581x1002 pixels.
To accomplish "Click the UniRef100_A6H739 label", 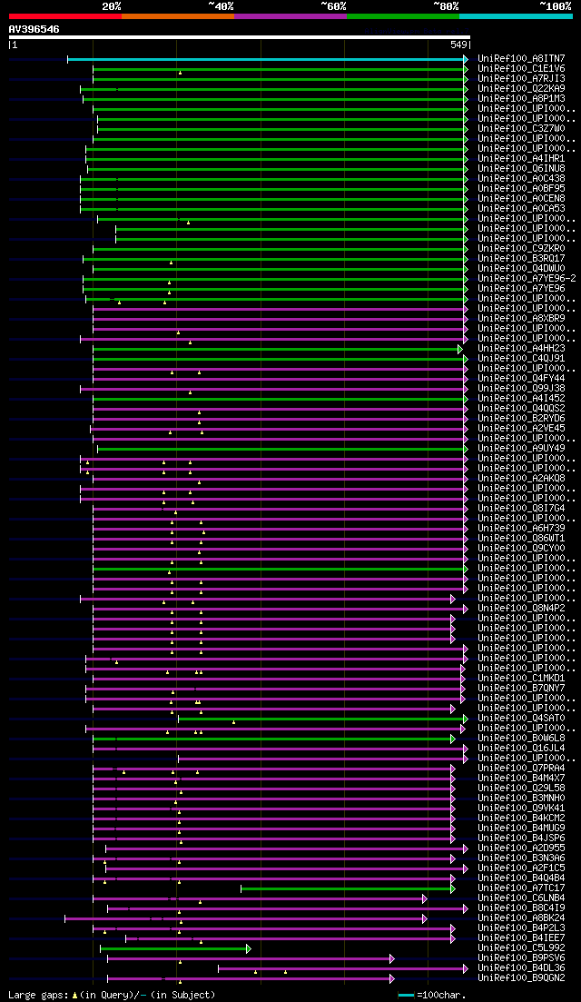I will [521, 528].
